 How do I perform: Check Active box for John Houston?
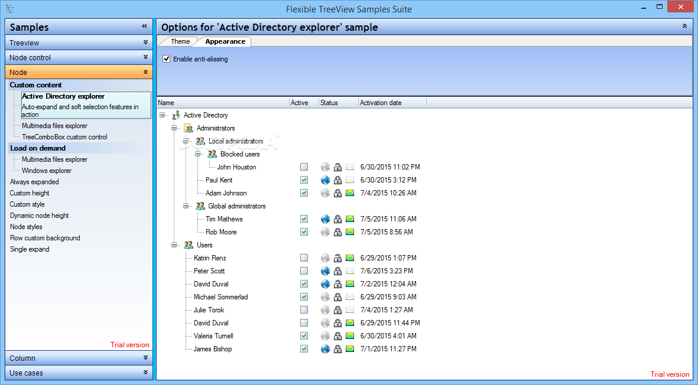[304, 167]
